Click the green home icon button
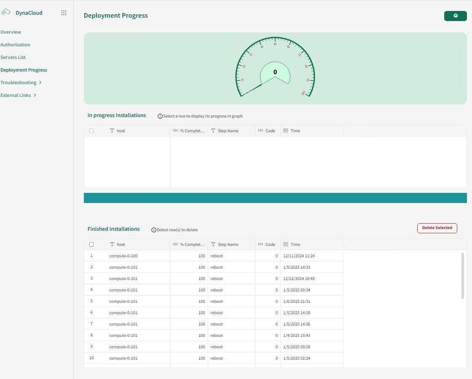 click(455, 16)
